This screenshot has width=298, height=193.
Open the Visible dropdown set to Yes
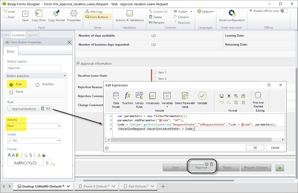[x=34, y=141]
